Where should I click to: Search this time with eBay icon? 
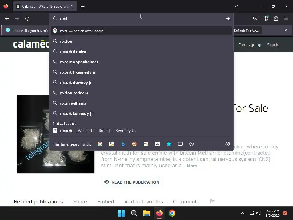[146, 144]
